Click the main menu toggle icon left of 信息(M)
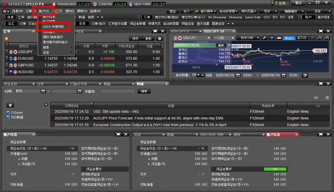This screenshot has width=334, height=192. [6, 11]
